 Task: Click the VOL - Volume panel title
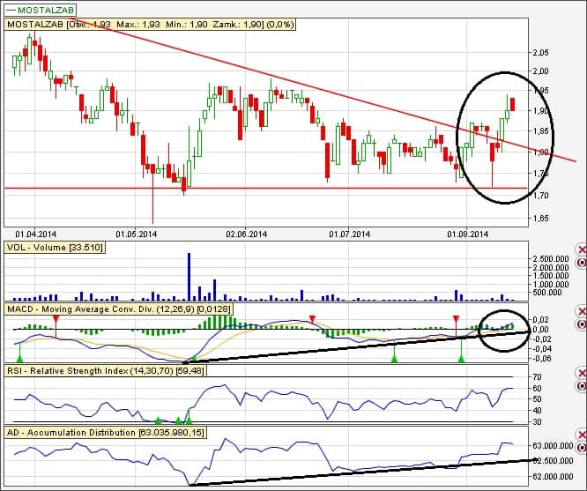click(55, 249)
